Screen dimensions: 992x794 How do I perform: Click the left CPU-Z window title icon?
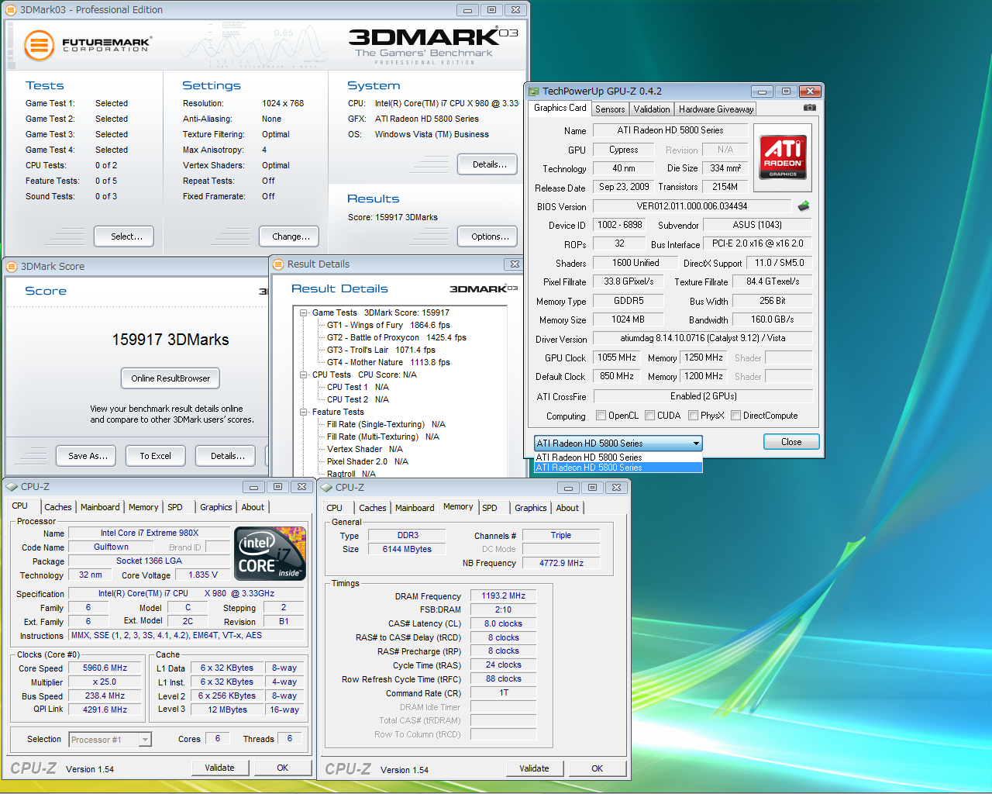(x=12, y=487)
